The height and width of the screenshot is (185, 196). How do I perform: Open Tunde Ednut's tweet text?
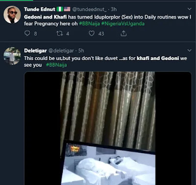pos(108,20)
